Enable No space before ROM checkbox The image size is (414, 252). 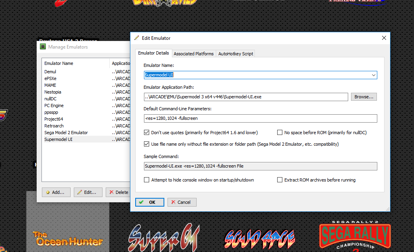pyautogui.click(x=280, y=132)
